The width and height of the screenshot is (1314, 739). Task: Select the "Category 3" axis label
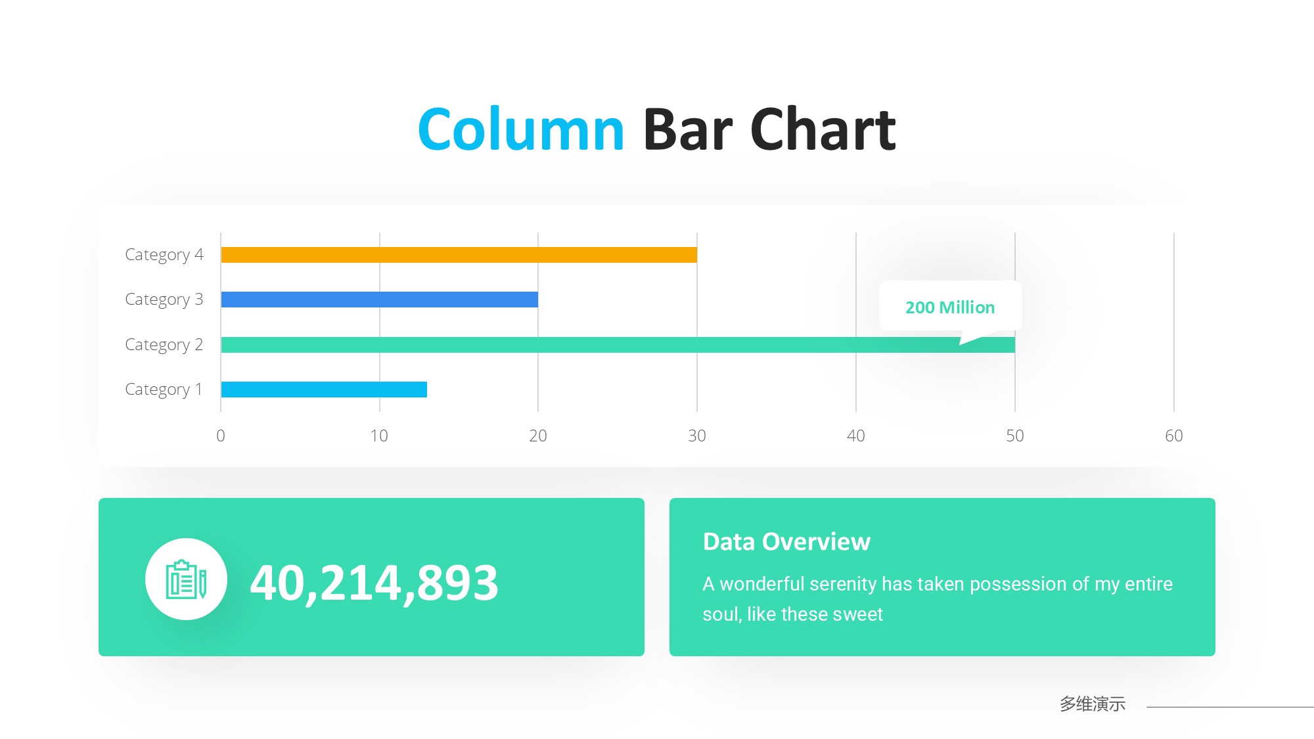[164, 300]
